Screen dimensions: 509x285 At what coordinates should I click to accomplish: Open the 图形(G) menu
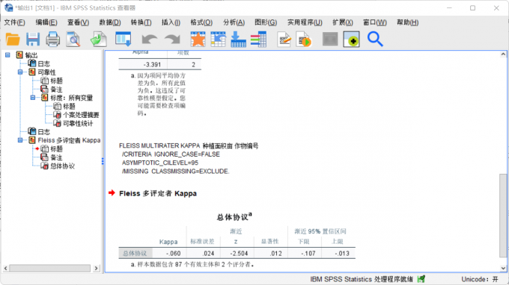click(266, 22)
